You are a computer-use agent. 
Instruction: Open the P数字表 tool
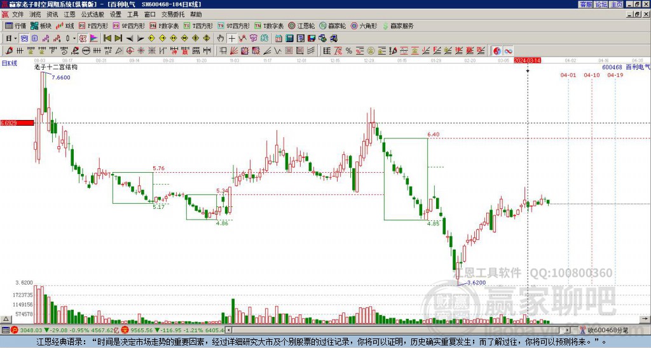point(164,25)
